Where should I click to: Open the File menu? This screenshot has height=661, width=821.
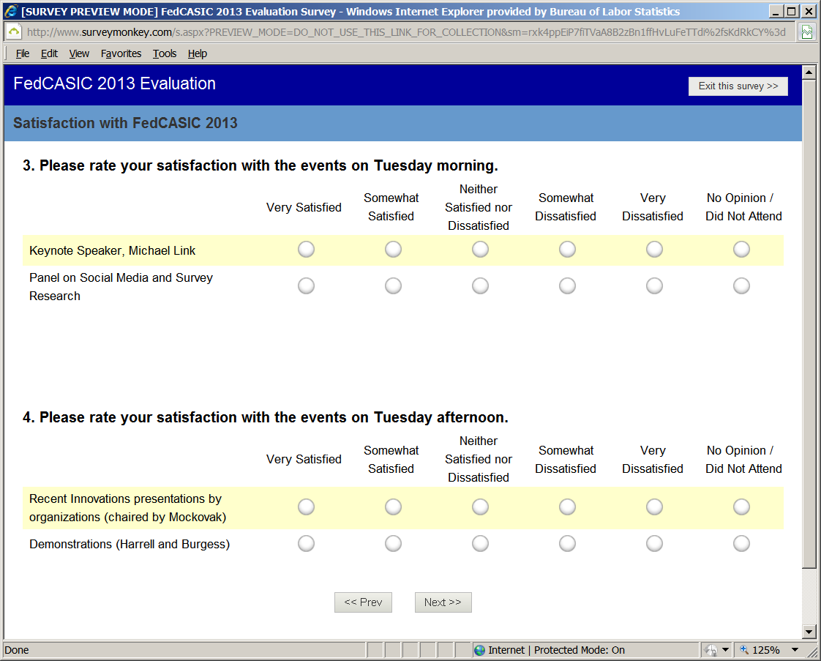pyautogui.click(x=23, y=53)
